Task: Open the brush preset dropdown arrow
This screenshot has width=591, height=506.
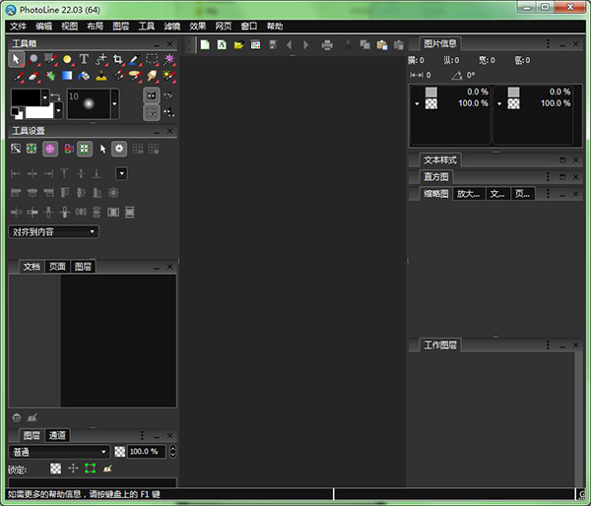Action: coord(114,103)
